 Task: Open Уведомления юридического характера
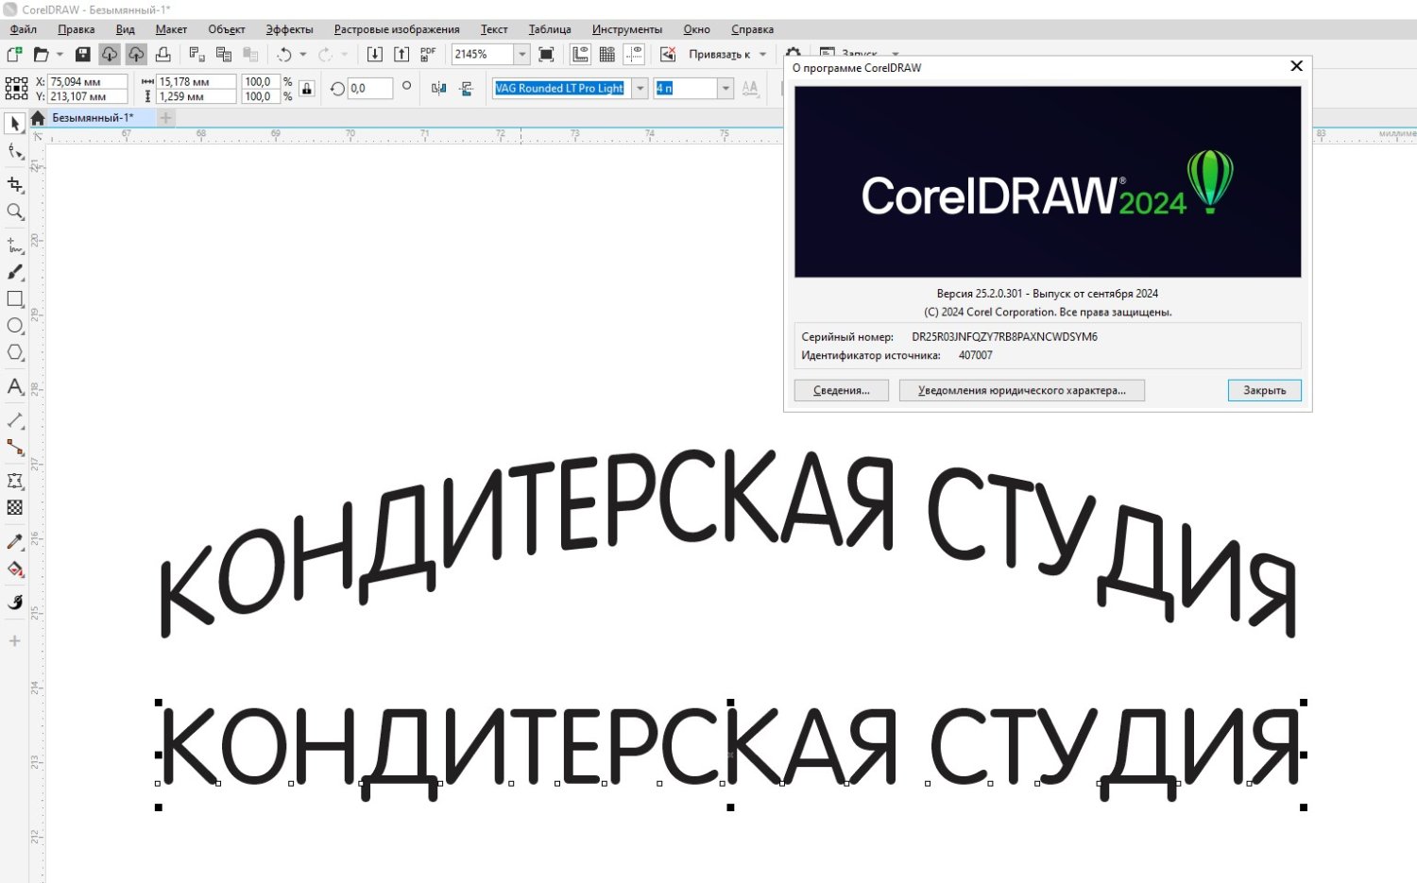click(x=1022, y=391)
